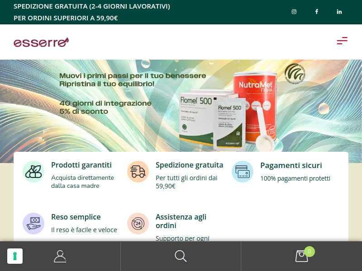Image resolution: width=362 pixels, height=271 pixels.
Task: Click the esserre logo
Action: [x=41, y=42]
